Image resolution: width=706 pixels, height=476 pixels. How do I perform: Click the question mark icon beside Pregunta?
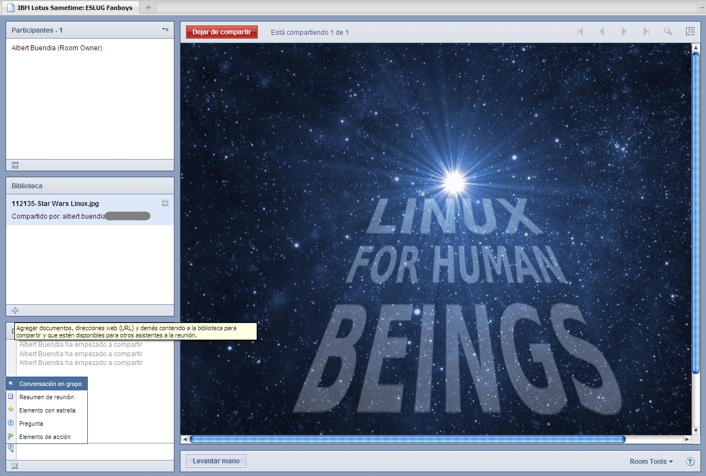10,423
